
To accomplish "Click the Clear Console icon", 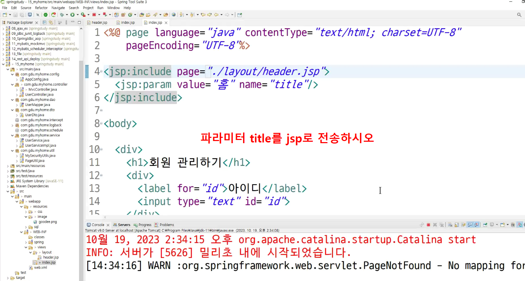I will [x=450, y=225].
